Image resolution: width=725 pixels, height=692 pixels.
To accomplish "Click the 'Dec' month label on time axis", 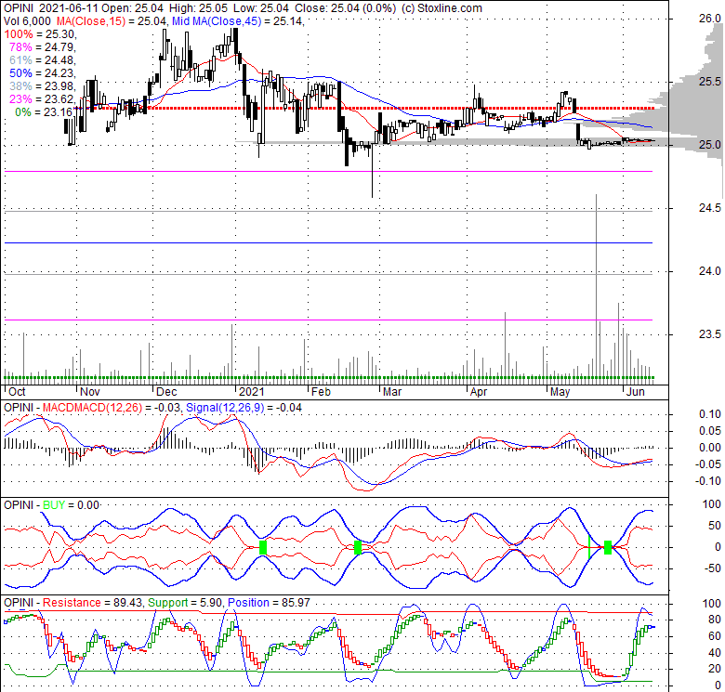I will [x=166, y=392].
